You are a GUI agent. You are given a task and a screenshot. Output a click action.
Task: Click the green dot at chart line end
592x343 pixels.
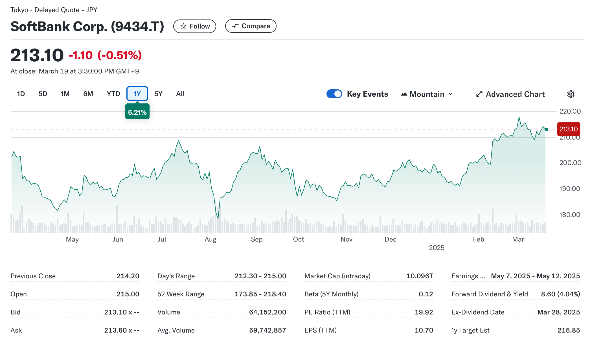click(x=547, y=129)
